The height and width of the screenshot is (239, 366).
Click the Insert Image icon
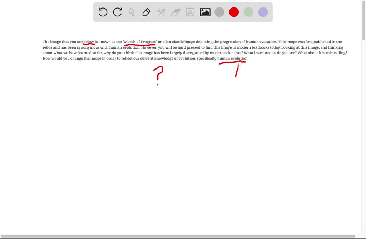point(204,12)
